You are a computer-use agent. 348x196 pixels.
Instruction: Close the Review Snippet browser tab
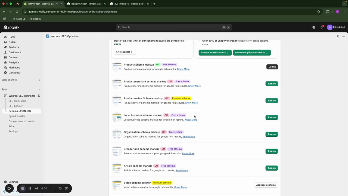[x=105, y=4]
